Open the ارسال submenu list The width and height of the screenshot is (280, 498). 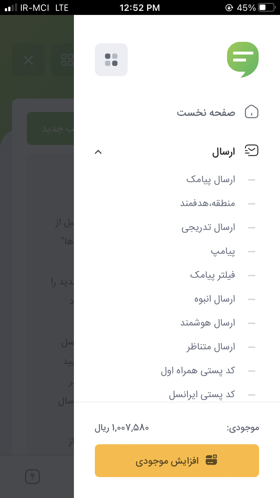pos(223,151)
